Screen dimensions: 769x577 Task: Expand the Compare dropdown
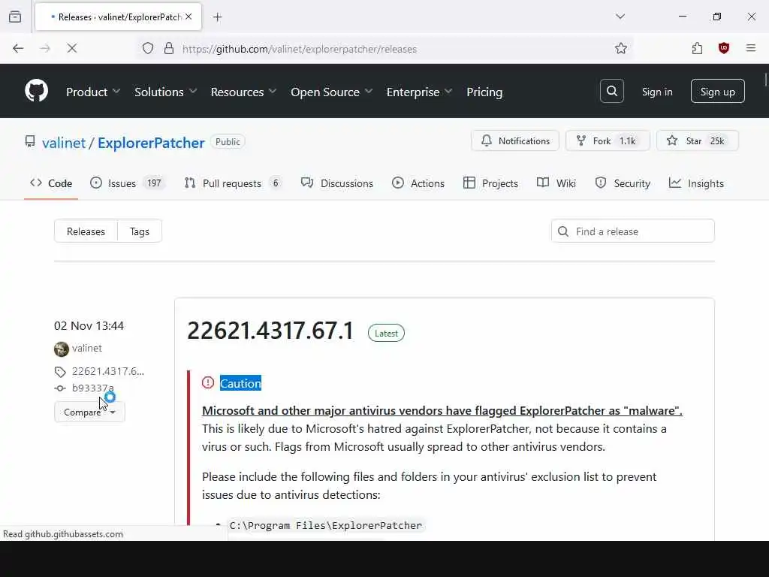[89, 412]
